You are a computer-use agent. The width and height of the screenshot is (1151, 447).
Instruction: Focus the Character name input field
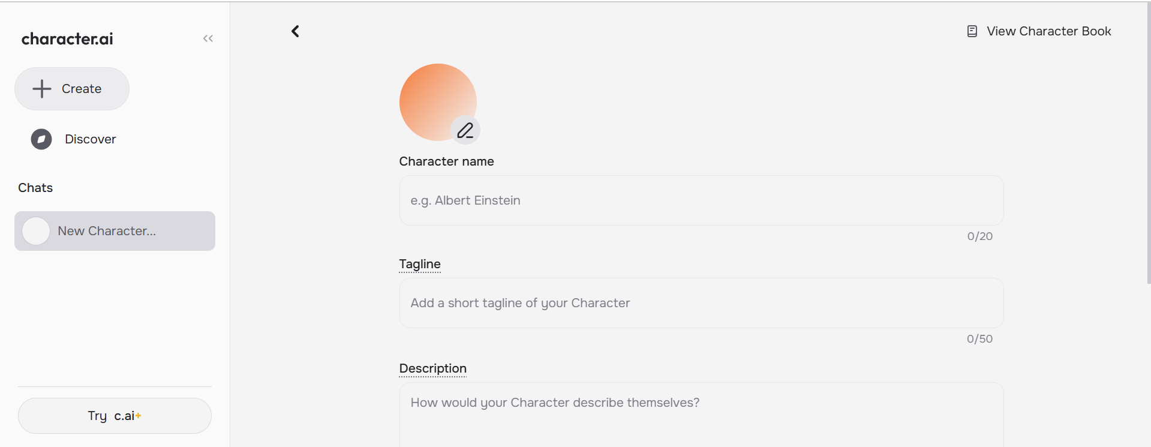tap(701, 200)
